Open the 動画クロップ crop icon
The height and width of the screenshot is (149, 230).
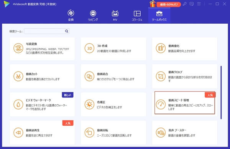click(161, 76)
